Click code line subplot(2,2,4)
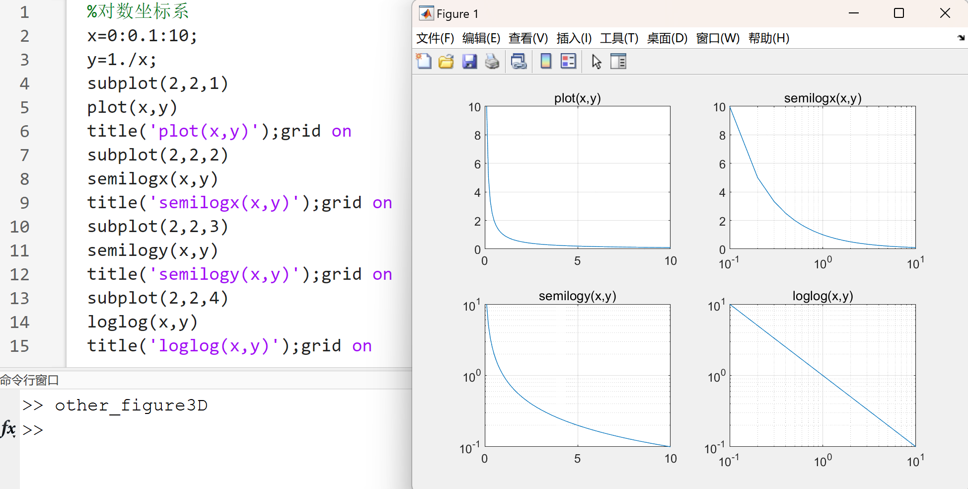This screenshot has height=489, width=968. coord(158,298)
